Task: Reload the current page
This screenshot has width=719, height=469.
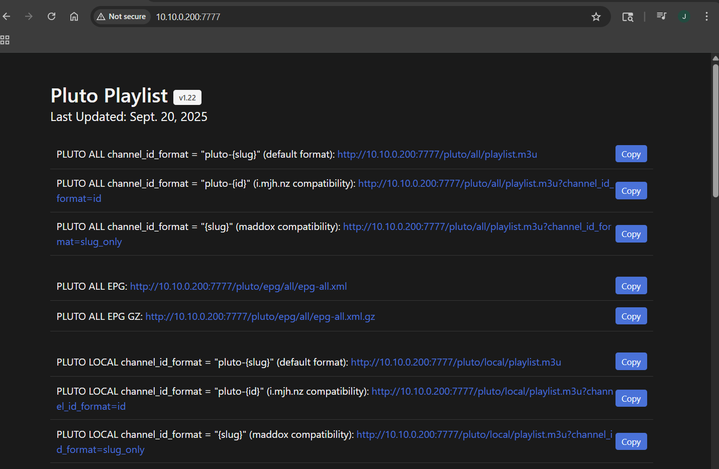Action: pyautogui.click(x=51, y=17)
